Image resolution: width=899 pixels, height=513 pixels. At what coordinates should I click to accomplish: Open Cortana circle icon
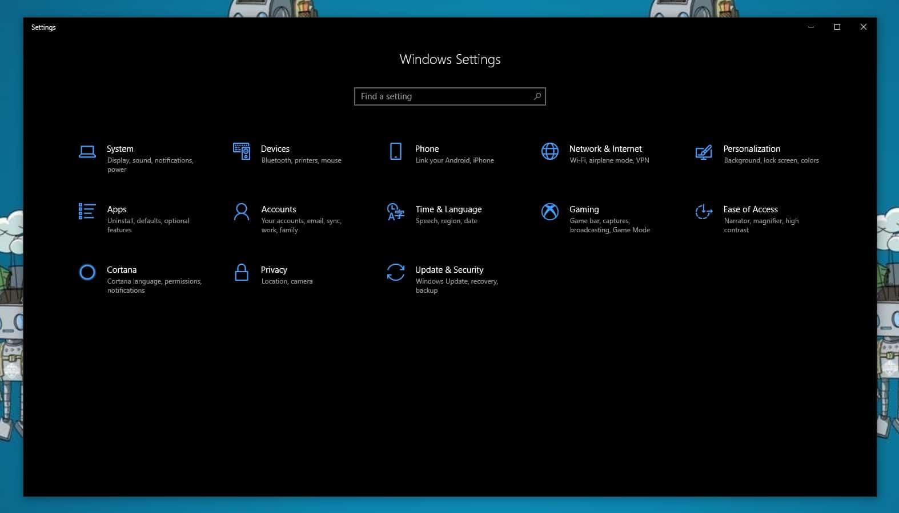[87, 272]
